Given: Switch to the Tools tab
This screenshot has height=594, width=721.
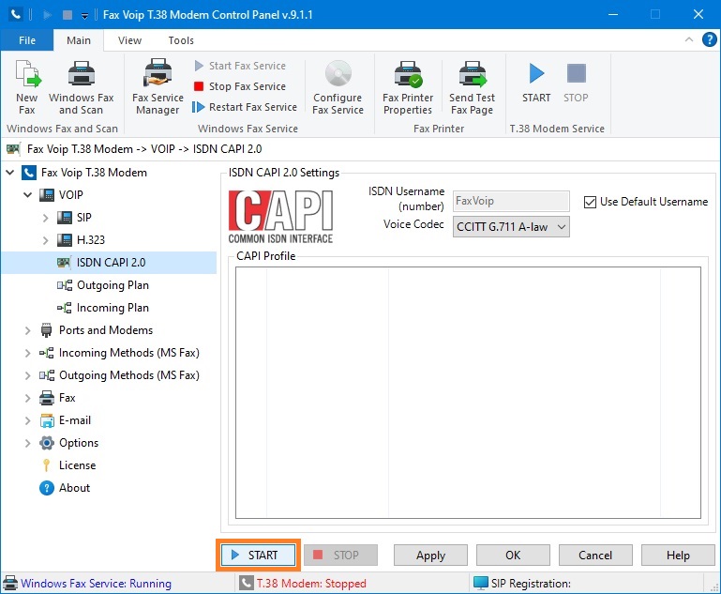Looking at the screenshot, I should (x=181, y=40).
